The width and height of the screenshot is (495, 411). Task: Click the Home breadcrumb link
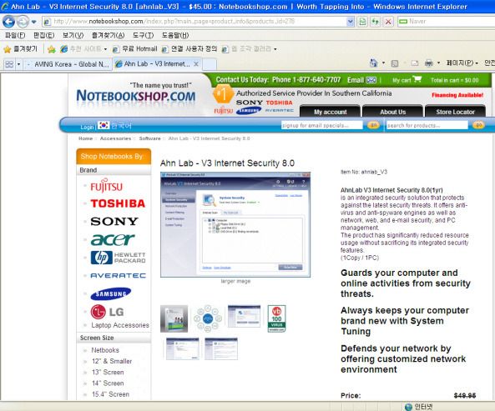(85, 138)
